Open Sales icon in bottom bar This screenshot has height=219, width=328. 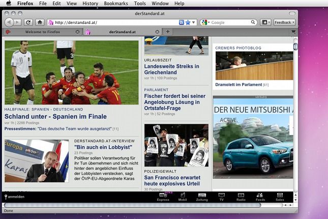click(x=280, y=197)
